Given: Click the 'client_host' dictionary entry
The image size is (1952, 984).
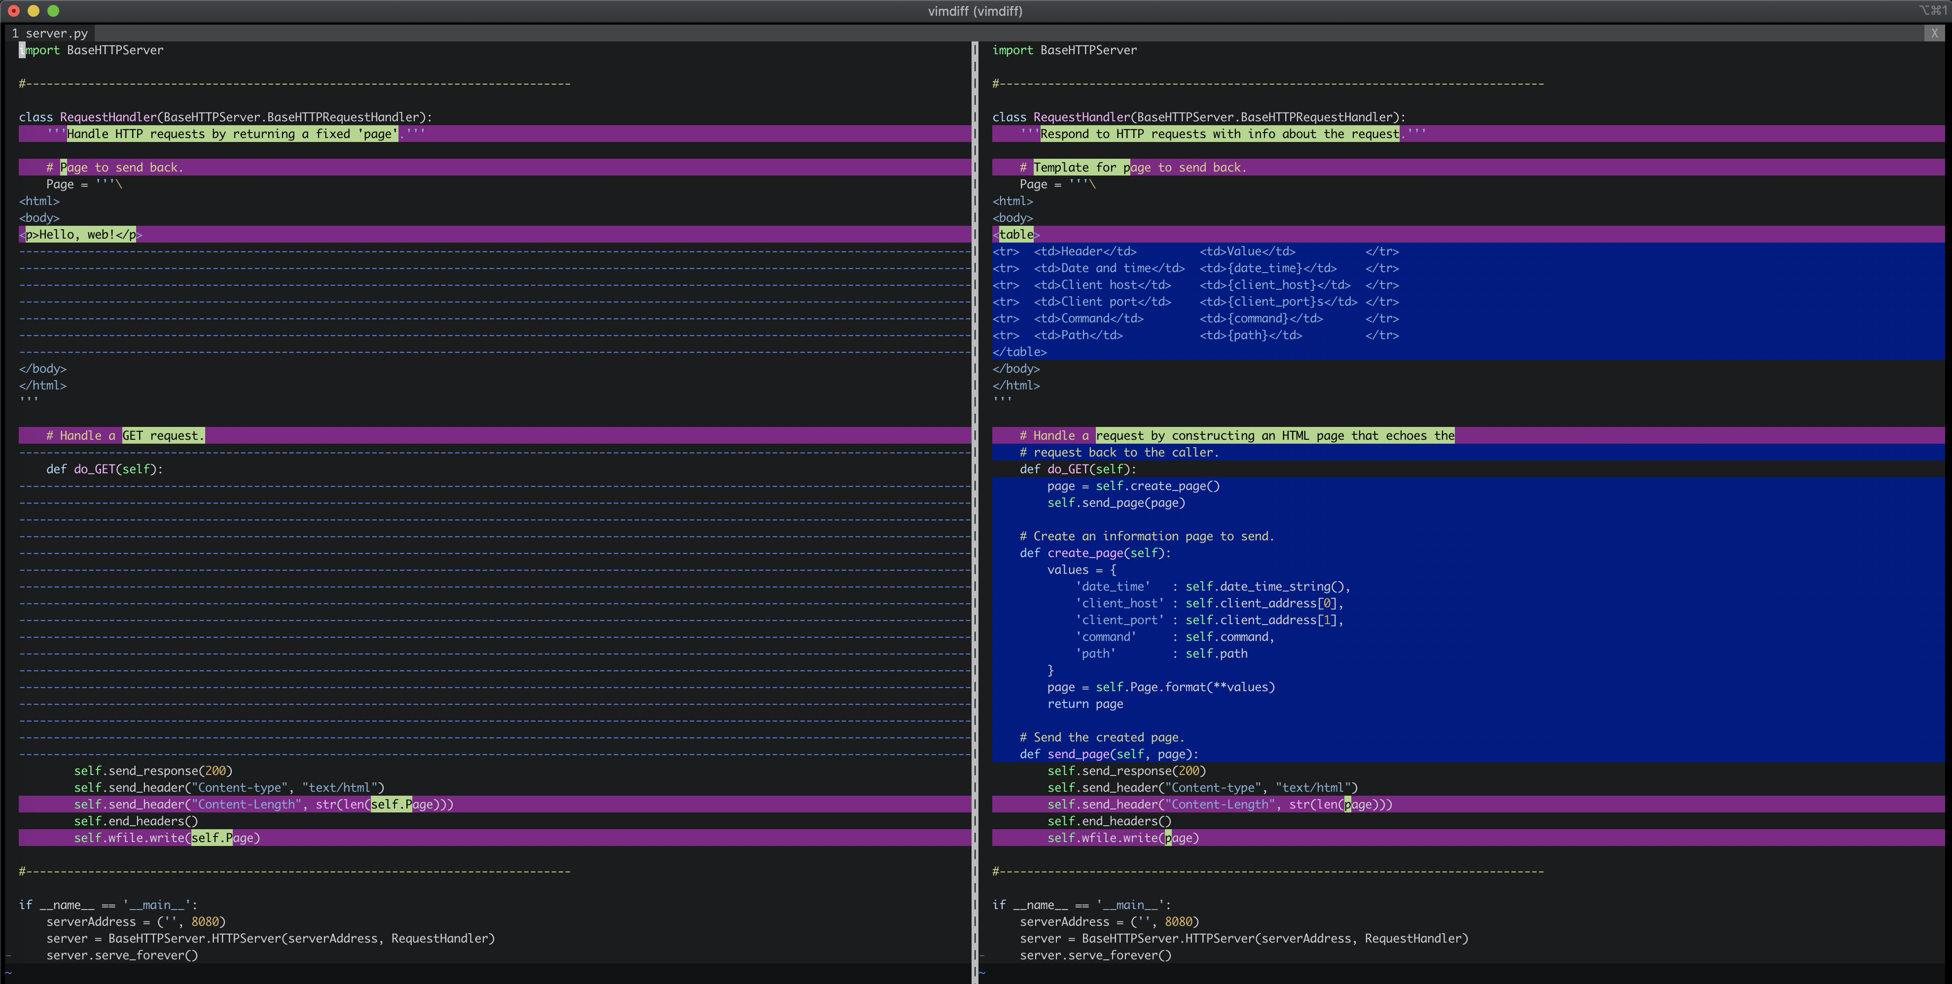Looking at the screenshot, I should (1209, 603).
